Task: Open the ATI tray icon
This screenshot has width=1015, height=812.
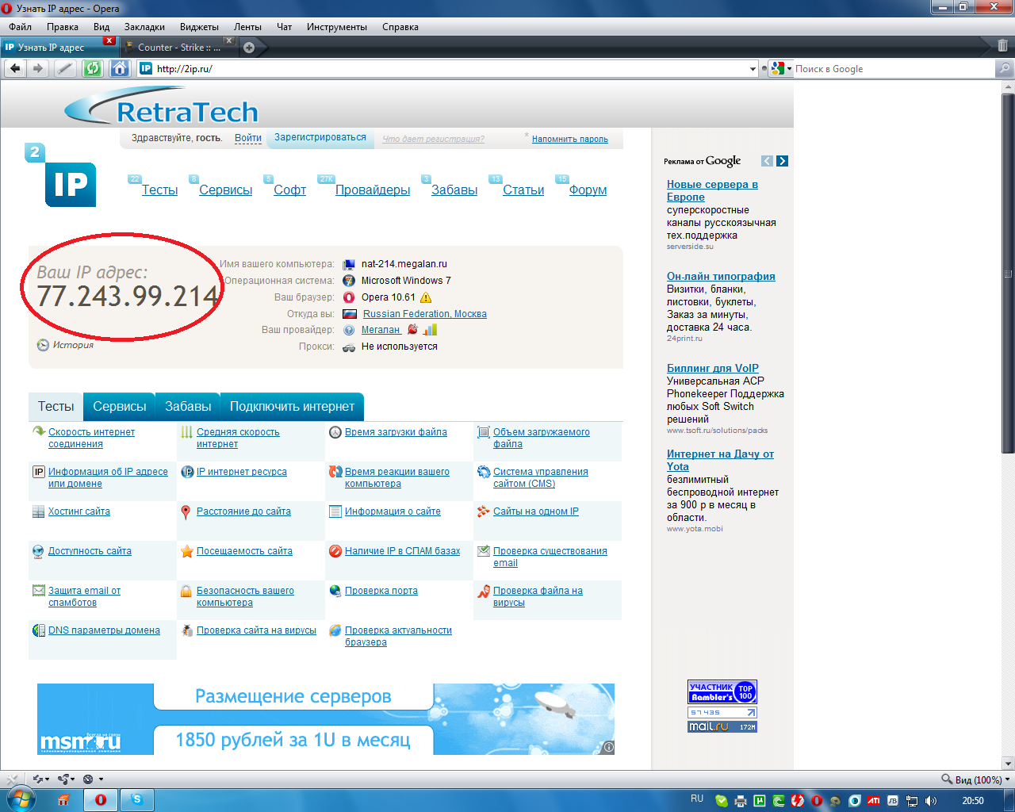Action: coord(873,801)
